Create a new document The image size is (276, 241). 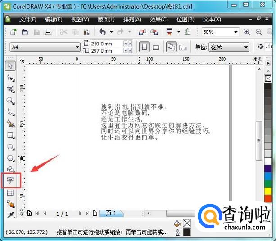tap(14, 32)
